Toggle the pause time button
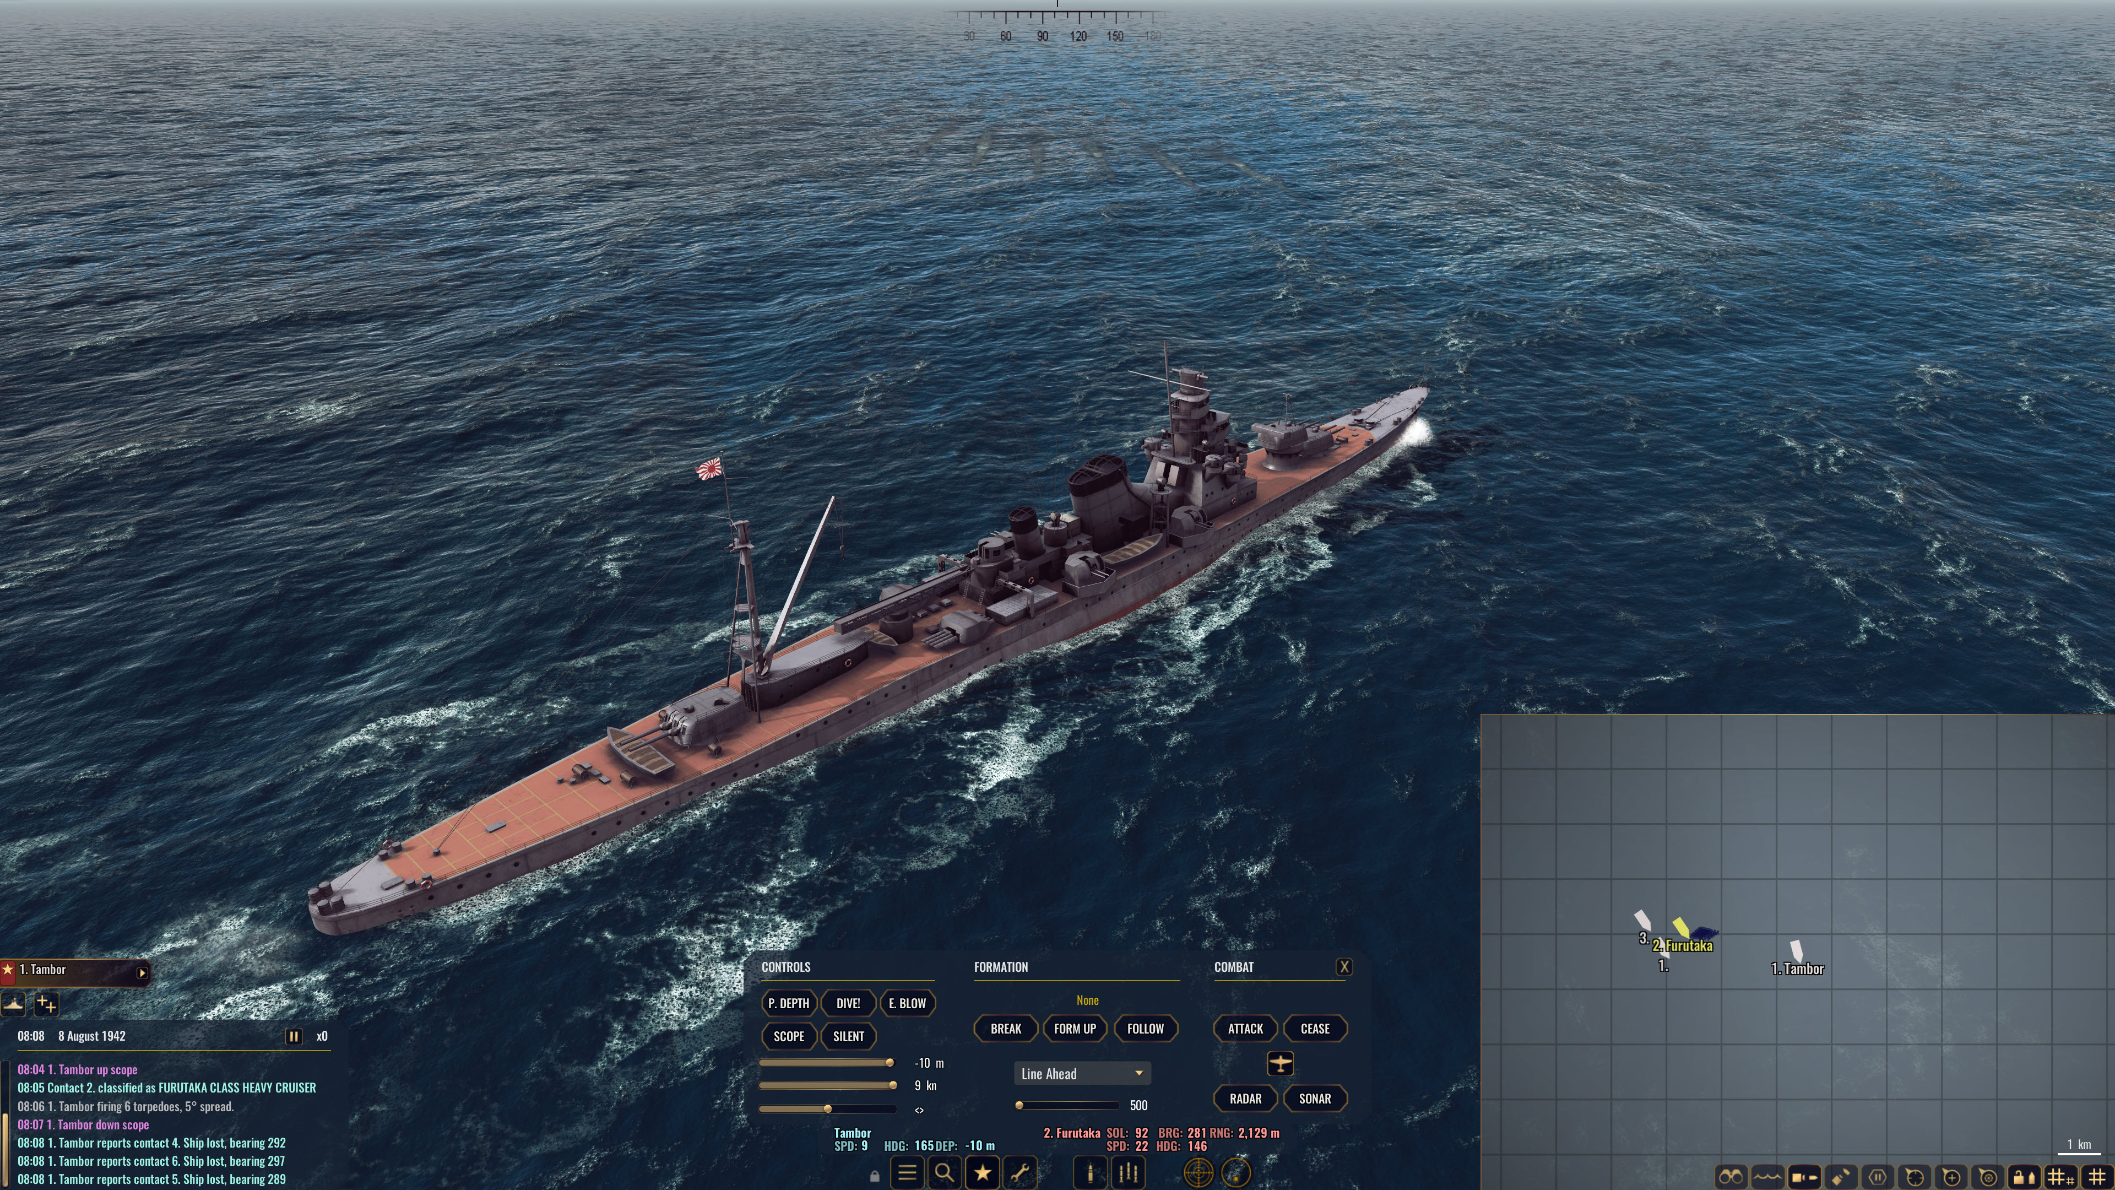The height and width of the screenshot is (1190, 2115). coord(294,1036)
